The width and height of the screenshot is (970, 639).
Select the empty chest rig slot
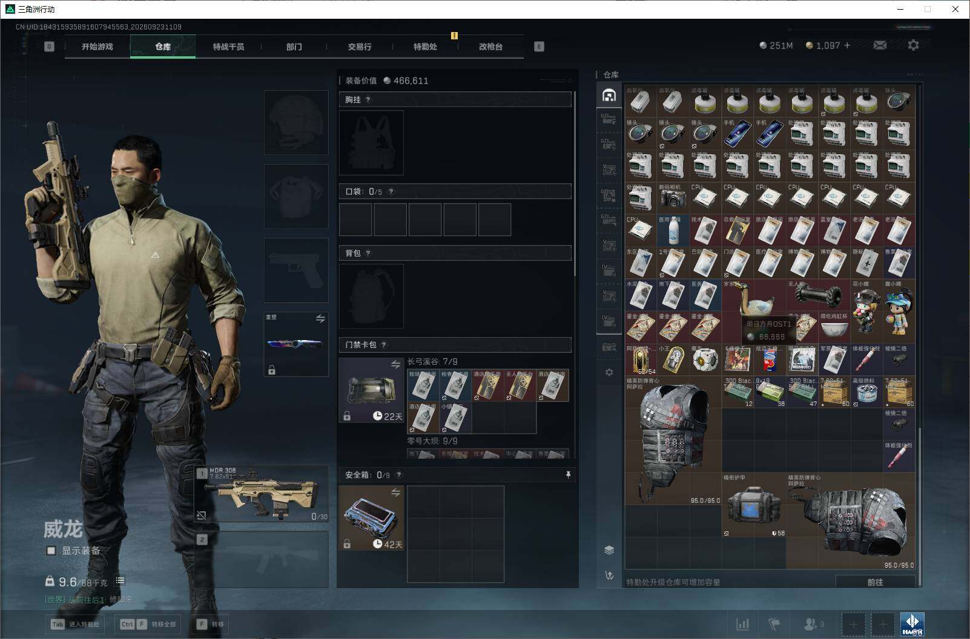371,143
